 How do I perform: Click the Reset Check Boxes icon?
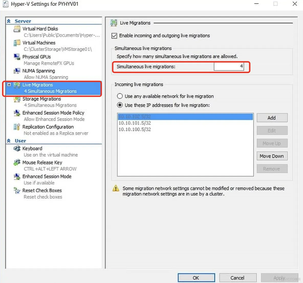(17, 191)
